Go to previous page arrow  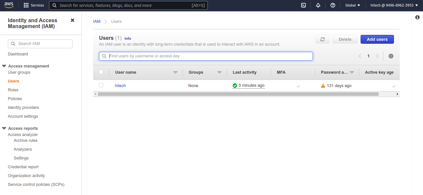click(x=360, y=56)
